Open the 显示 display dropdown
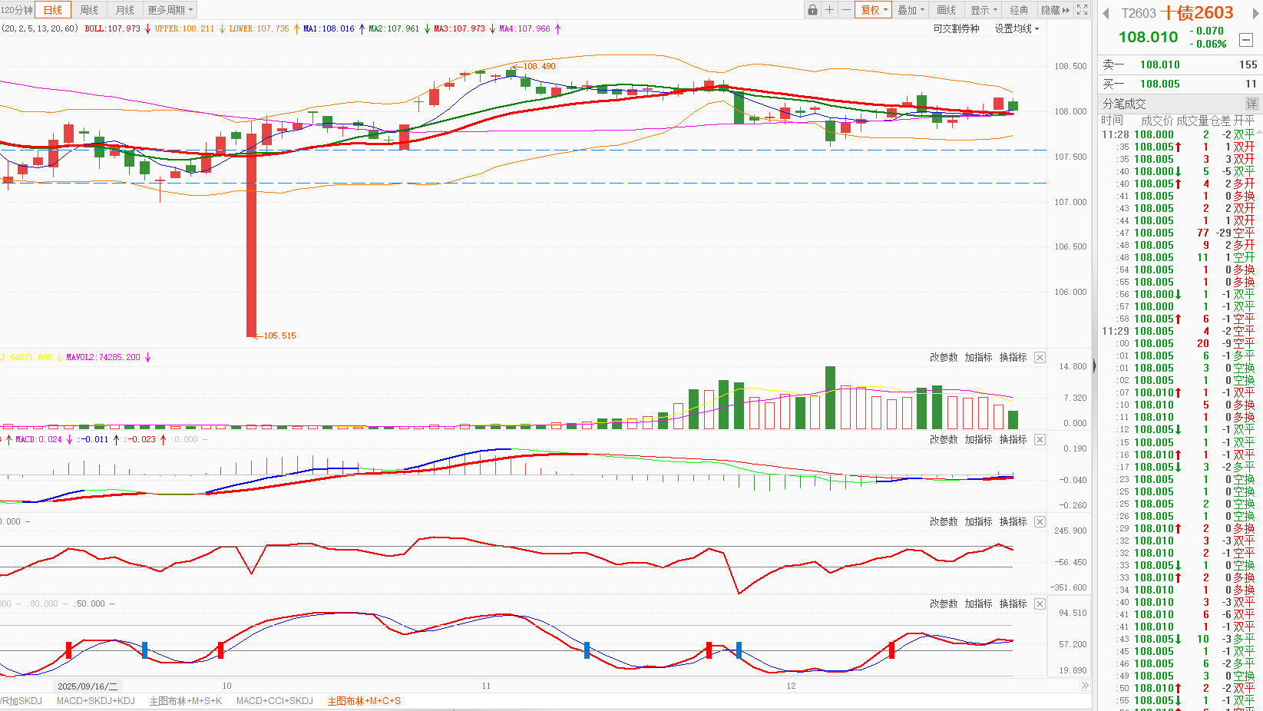 click(984, 10)
